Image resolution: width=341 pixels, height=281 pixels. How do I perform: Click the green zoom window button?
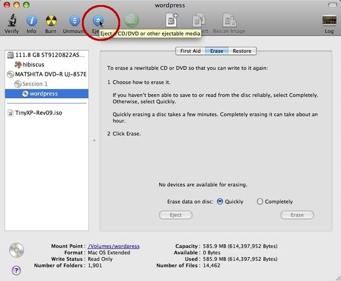(26, 5)
